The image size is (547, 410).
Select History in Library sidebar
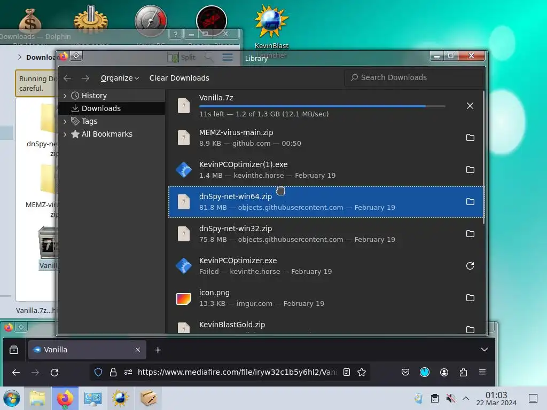[x=112, y=96]
